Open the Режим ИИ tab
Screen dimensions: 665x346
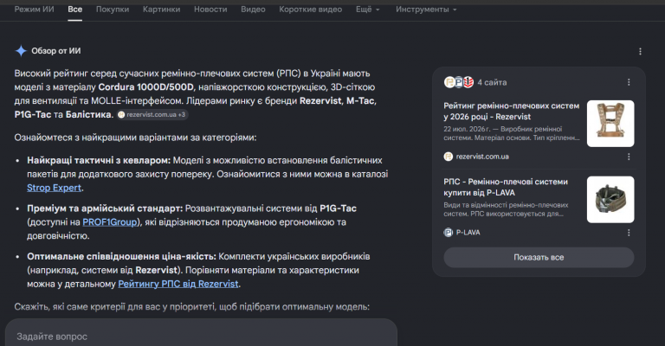click(35, 10)
